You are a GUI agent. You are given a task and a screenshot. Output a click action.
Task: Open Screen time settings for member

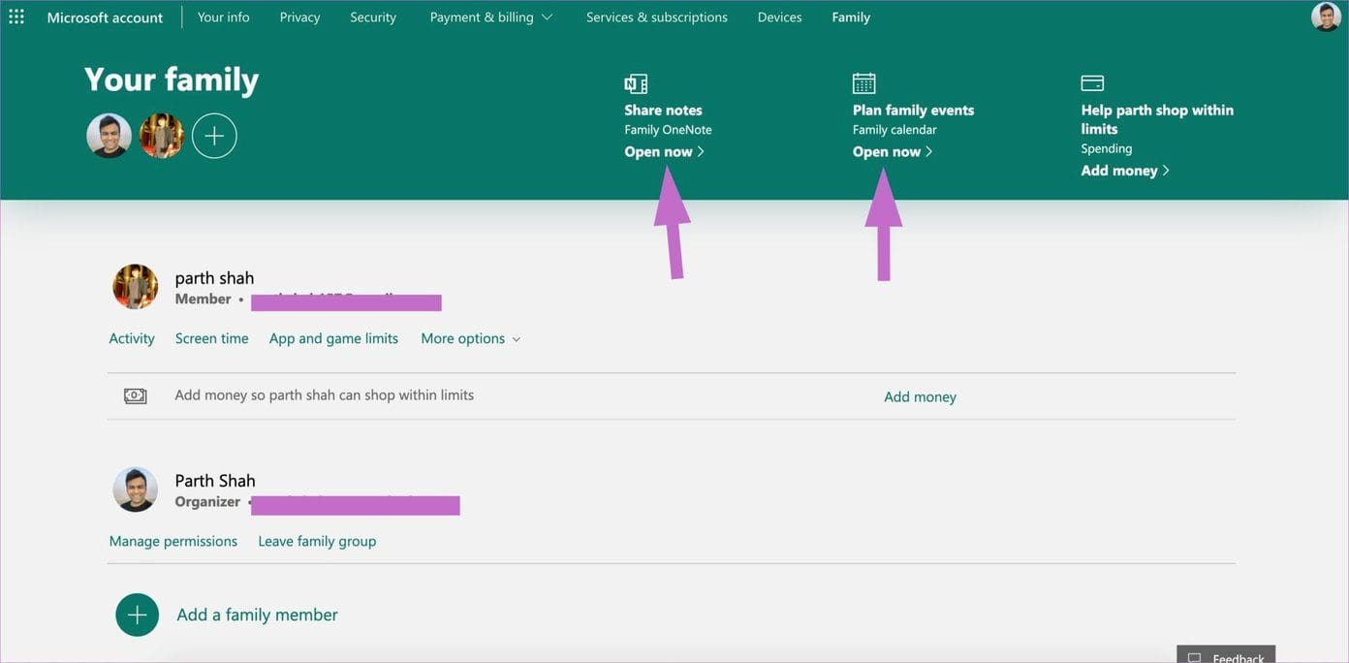pyautogui.click(x=212, y=338)
